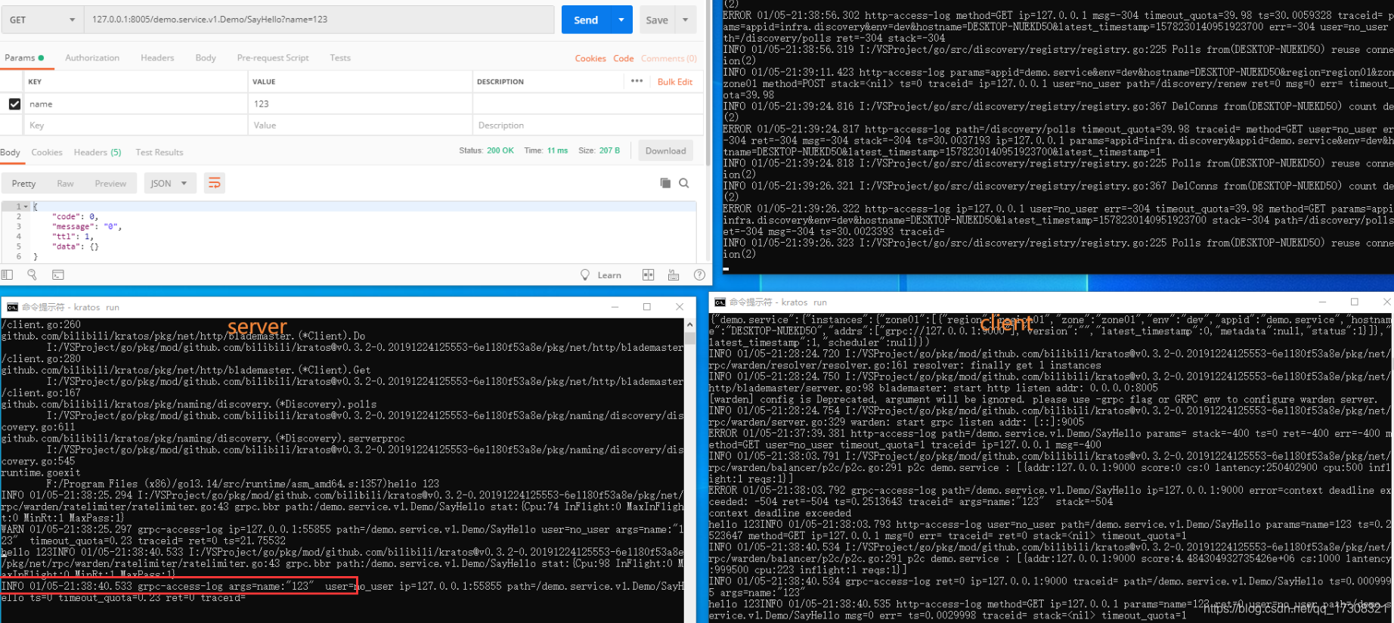
Task: Open the Test Results tab
Action: pos(160,152)
